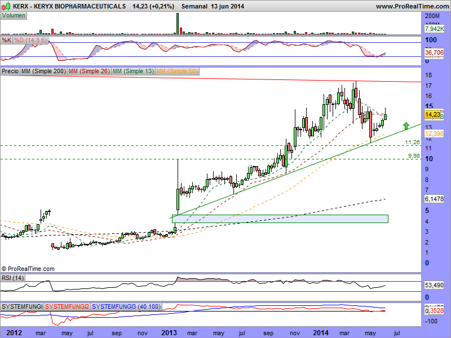Screen dimensions: 451x338
Task: Click the 14,23 (+0,21%) quote in header
Action: pyautogui.click(x=153, y=6)
